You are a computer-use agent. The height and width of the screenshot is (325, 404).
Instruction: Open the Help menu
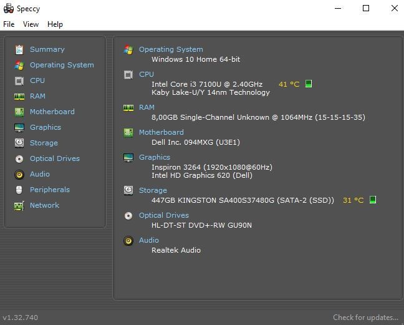click(x=55, y=24)
